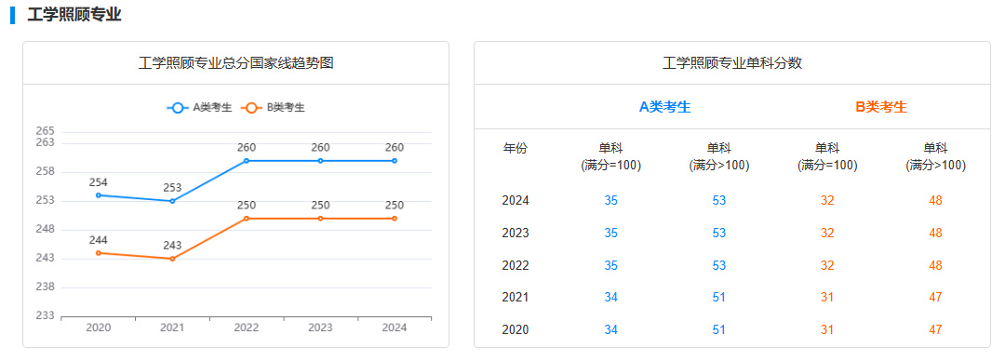This screenshot has width=1005, height=361.
Task: Click the y-axis label 248
Action: click(45, 229)
